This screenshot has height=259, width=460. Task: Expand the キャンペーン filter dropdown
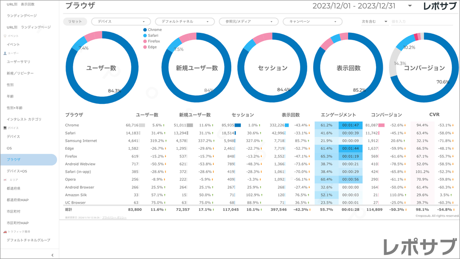[312, 22]
